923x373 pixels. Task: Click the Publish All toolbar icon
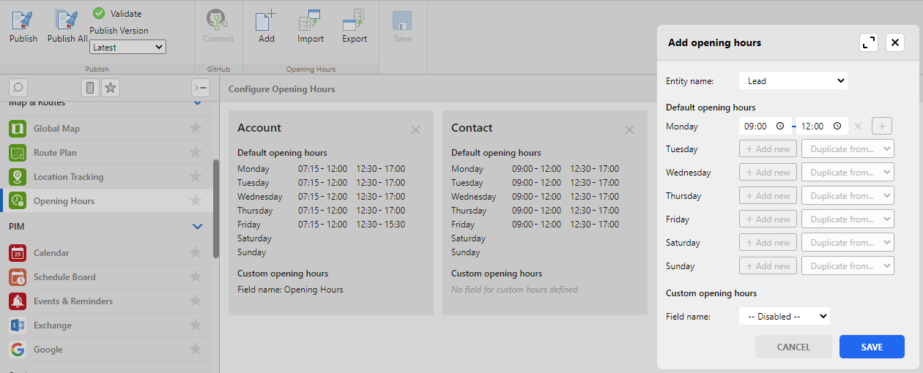tap(67, 21)
